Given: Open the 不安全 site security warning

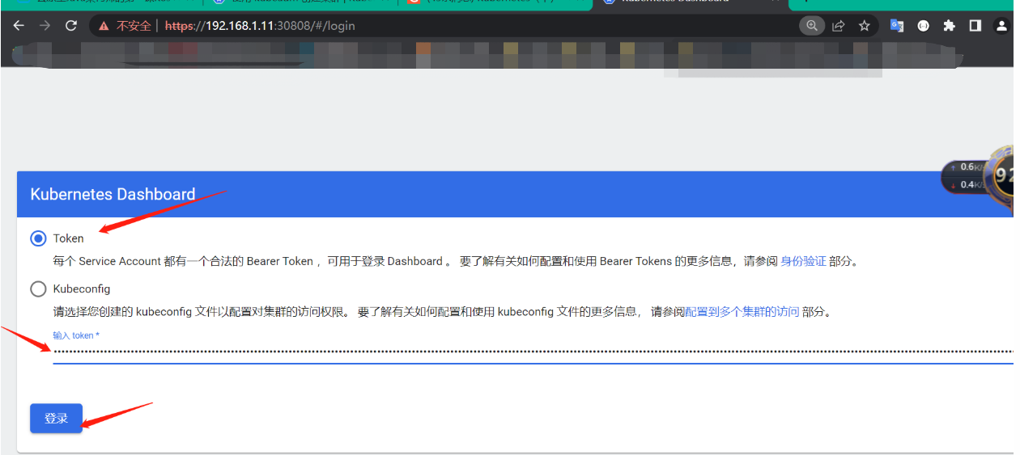Looking at the screenshot, I should point(125,26).
